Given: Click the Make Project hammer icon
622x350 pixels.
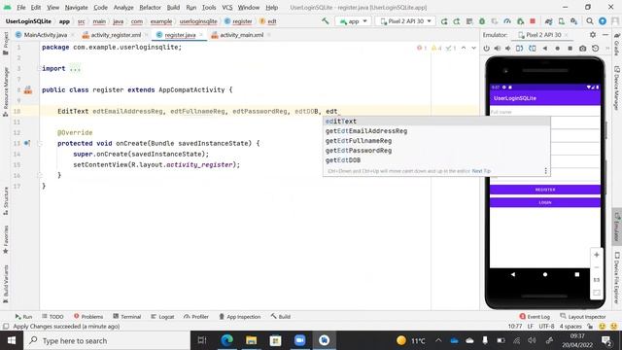Looking at the screenshot, I should pyautogui.click(x=326, y=21).
